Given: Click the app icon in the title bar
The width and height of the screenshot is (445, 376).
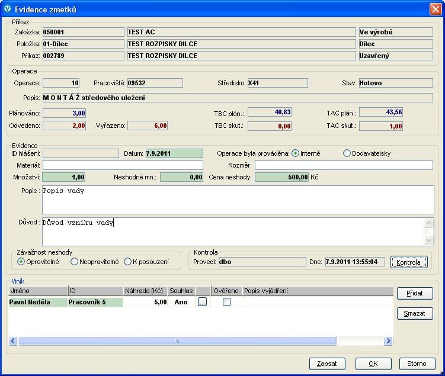Looking at the screenshot, I should coord(7,9).
